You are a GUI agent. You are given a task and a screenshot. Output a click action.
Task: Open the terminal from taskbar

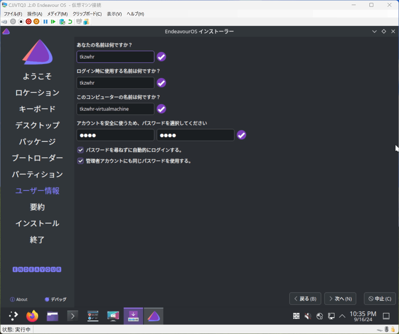(x=73, y=316)
